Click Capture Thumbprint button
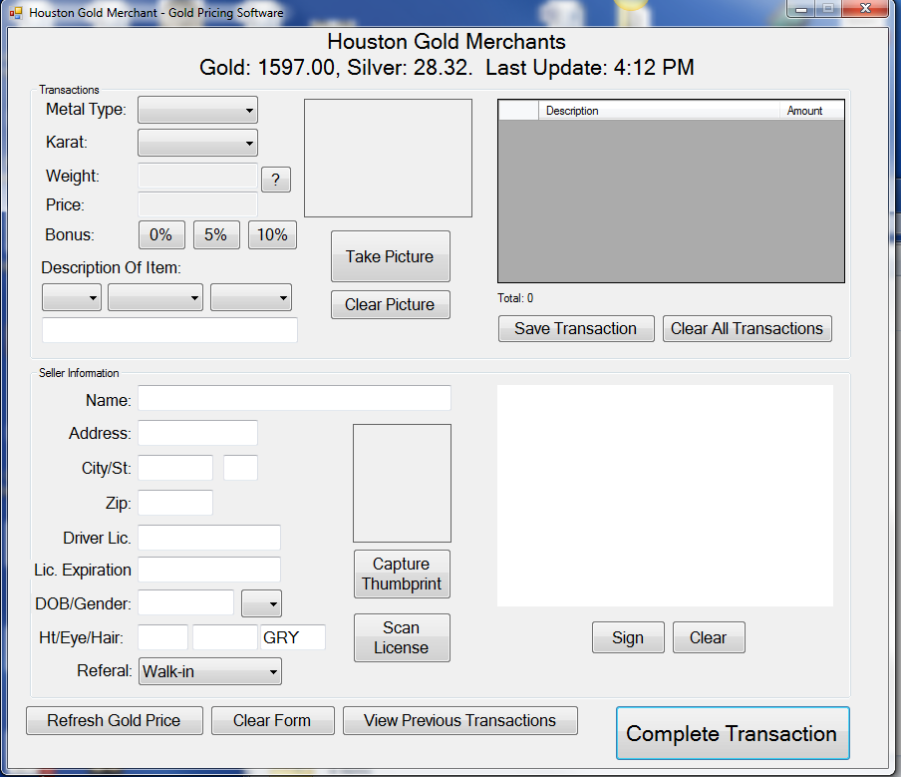The width and height of the screenshot is (901, 777). 403,574
